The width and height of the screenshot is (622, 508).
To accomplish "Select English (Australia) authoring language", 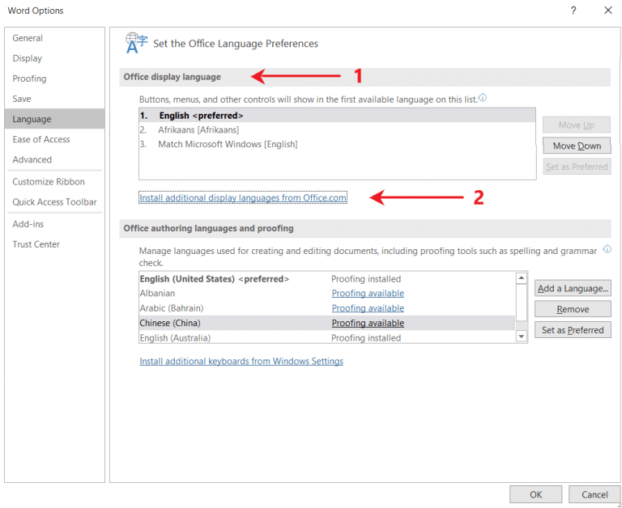I will (x=327, y=337).
